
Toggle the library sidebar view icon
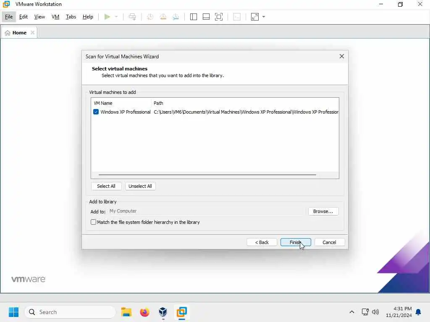click(x=193, y=17)
